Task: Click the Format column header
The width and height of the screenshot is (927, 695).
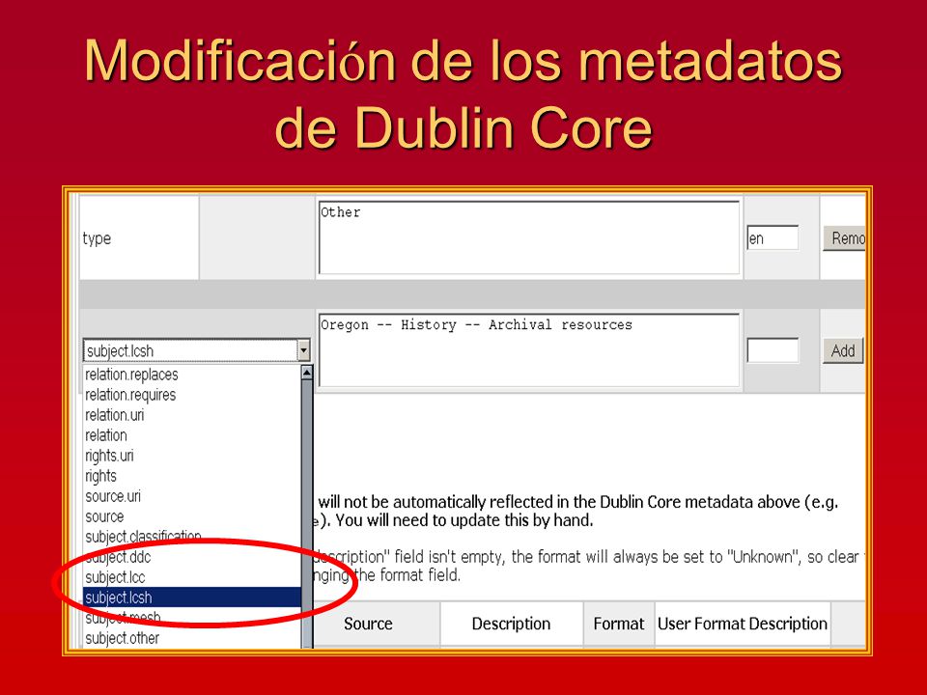Action: tap(619, 624)
